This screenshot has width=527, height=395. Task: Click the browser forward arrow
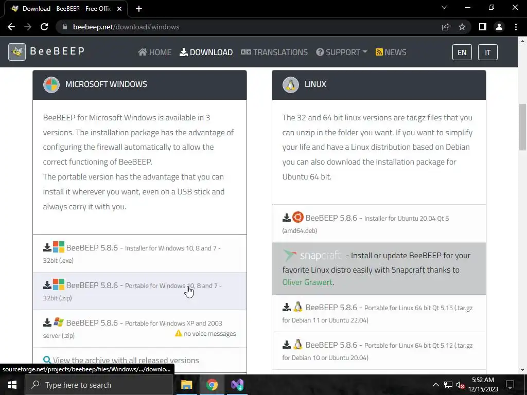[28, 27]
